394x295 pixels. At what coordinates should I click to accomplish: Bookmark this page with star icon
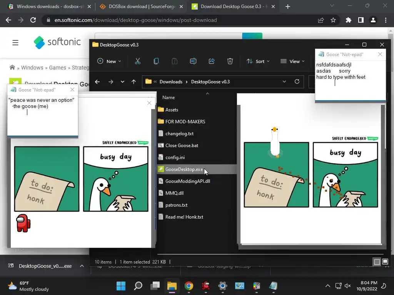pyautogui.click(x=333, y=20)
